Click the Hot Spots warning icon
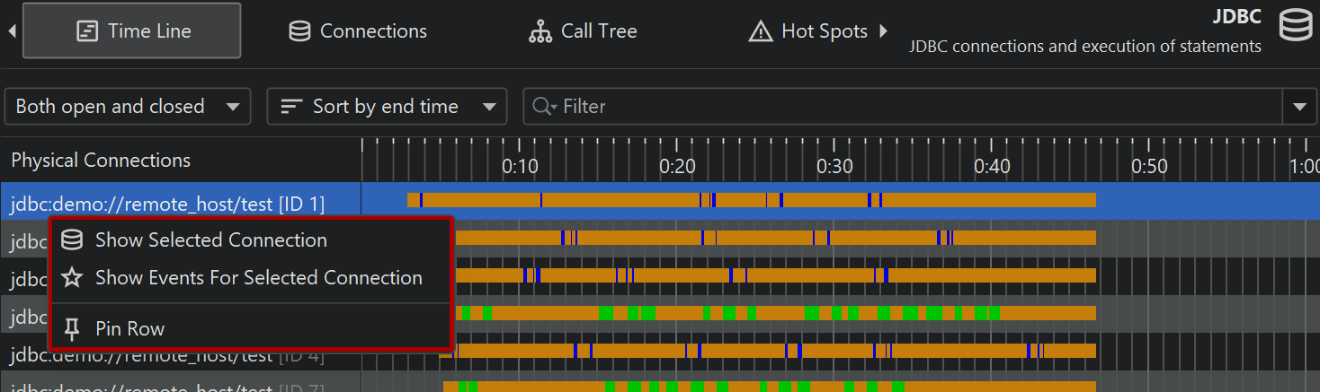This screenshot has width=1320, height=392. 761,31
